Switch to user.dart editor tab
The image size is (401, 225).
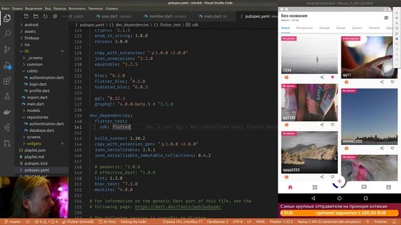click(x=113, y=16)
